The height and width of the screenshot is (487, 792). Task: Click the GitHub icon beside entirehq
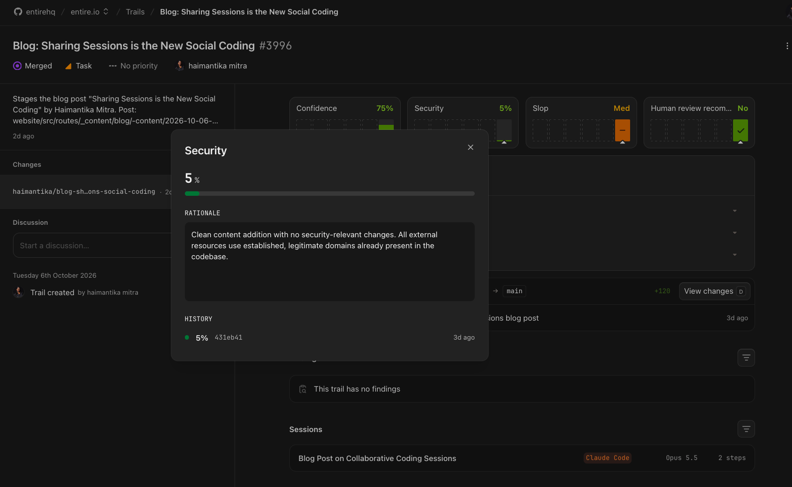[18, 11]
